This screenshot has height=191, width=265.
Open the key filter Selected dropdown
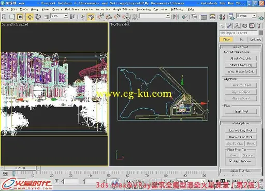(190, 181)
